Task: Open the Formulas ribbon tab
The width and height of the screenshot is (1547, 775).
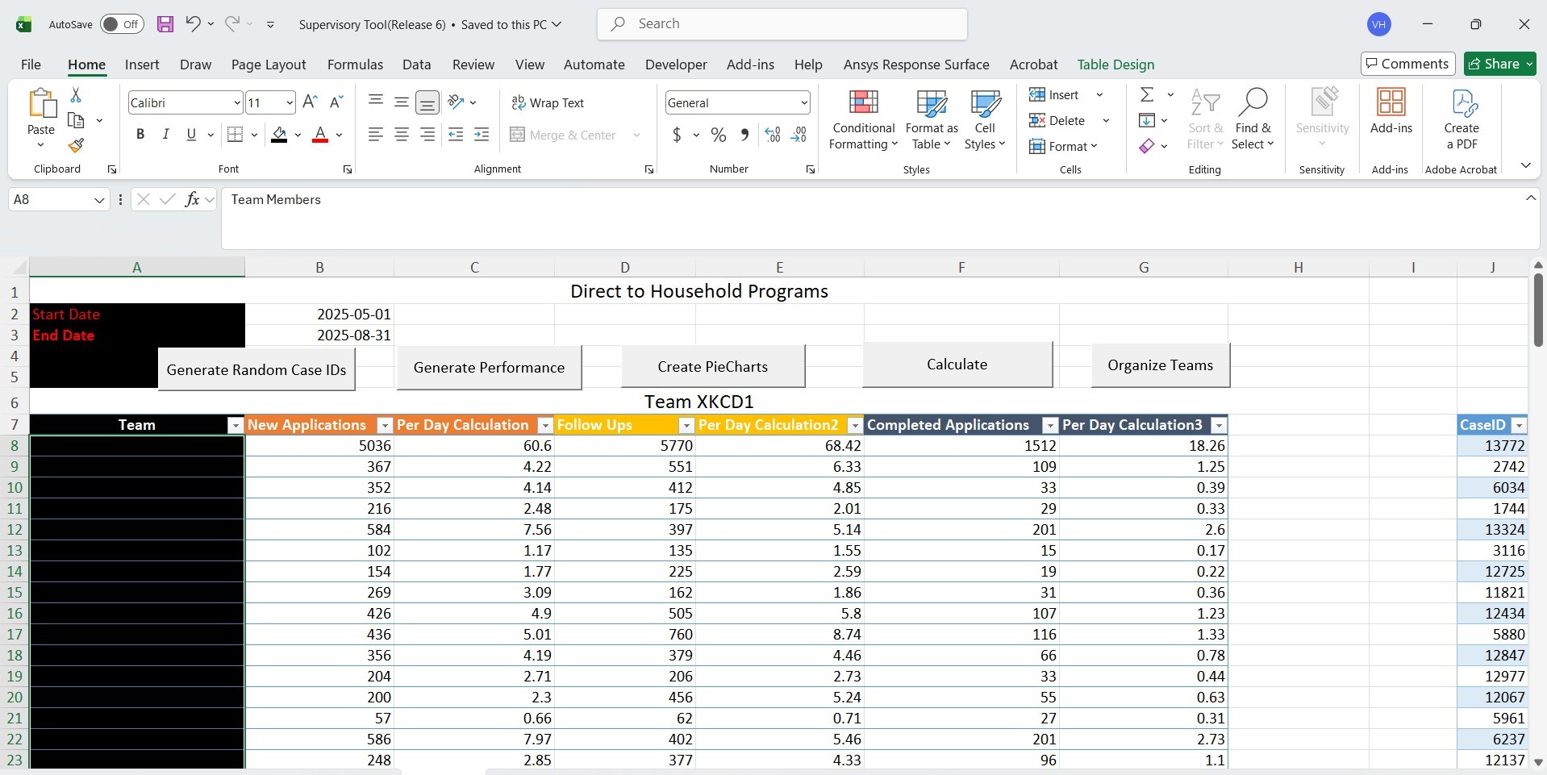Action: coord(355,65)
